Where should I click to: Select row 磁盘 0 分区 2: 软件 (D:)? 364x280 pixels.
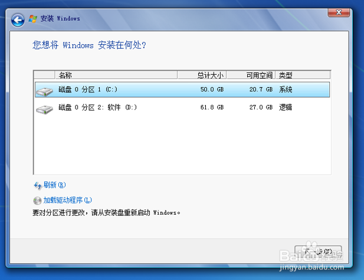[182, 108]
